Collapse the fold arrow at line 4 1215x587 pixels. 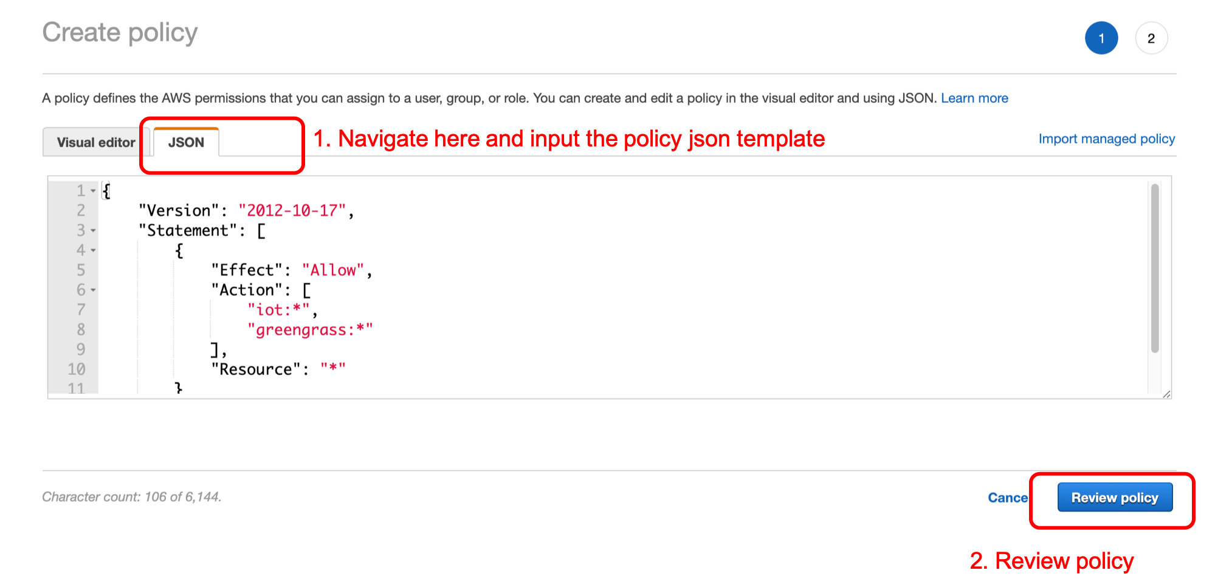coord(93,250)
